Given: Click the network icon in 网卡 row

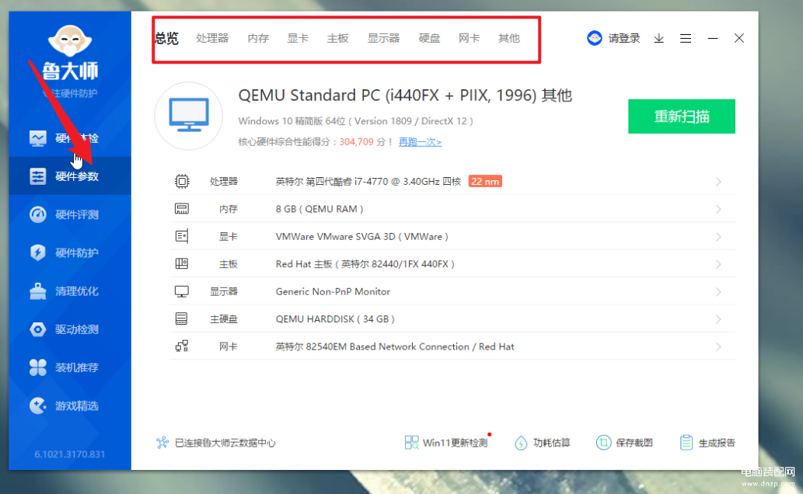Looking at the screenshot, I should click(182, 346).
